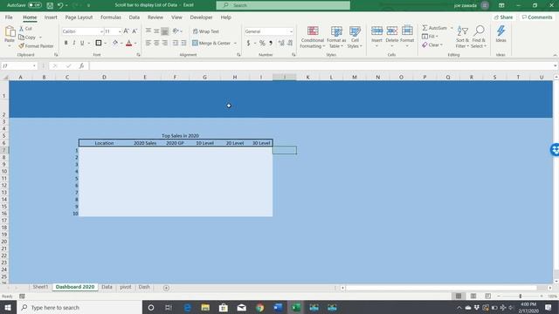Click the Save icon in title bar
Viewport: 559px width, 314px height.
pos(50,5)
